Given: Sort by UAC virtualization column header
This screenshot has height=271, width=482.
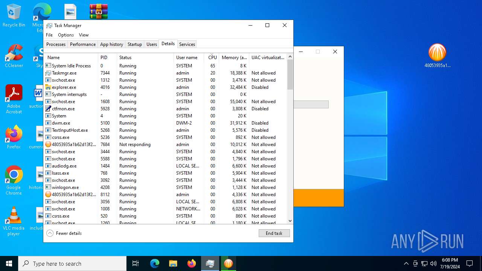Looking at the screenshot, I should click(268, 58).
